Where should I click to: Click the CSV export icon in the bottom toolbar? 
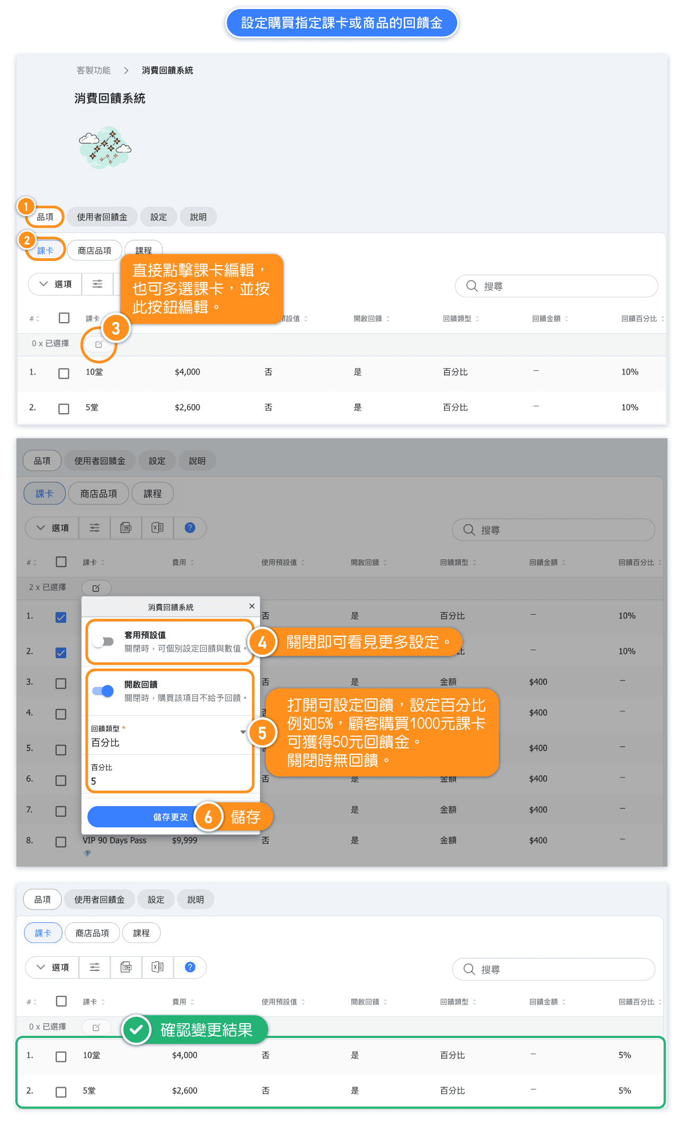(126, 967)
